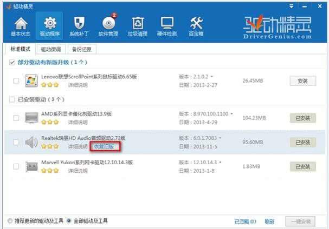Open version dropdown for Lenovo driver 2.1.0.2
Screen dimensions: 329x229
[212, 77]
